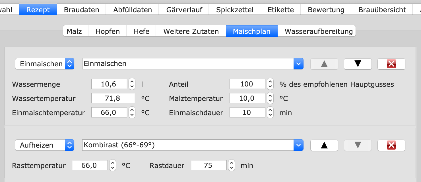Select the Hopfen sub-tab
421x182 pixels.
point(108,31)
